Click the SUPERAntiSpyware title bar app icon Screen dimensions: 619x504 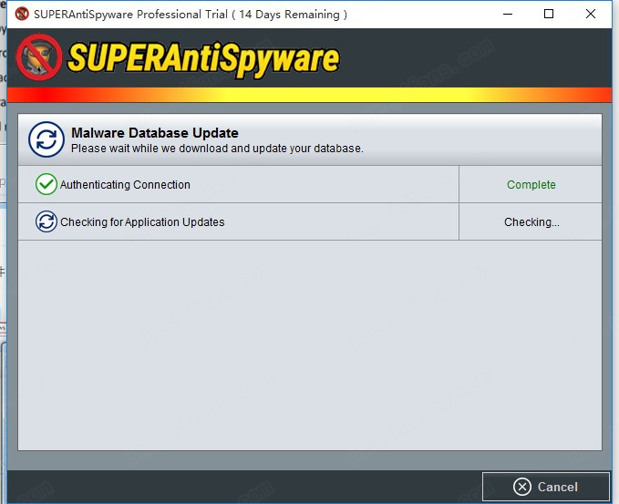coord(22,14)
